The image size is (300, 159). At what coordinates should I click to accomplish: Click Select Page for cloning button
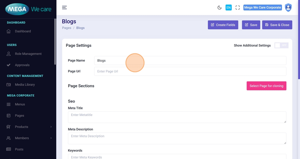pos(266,86)
